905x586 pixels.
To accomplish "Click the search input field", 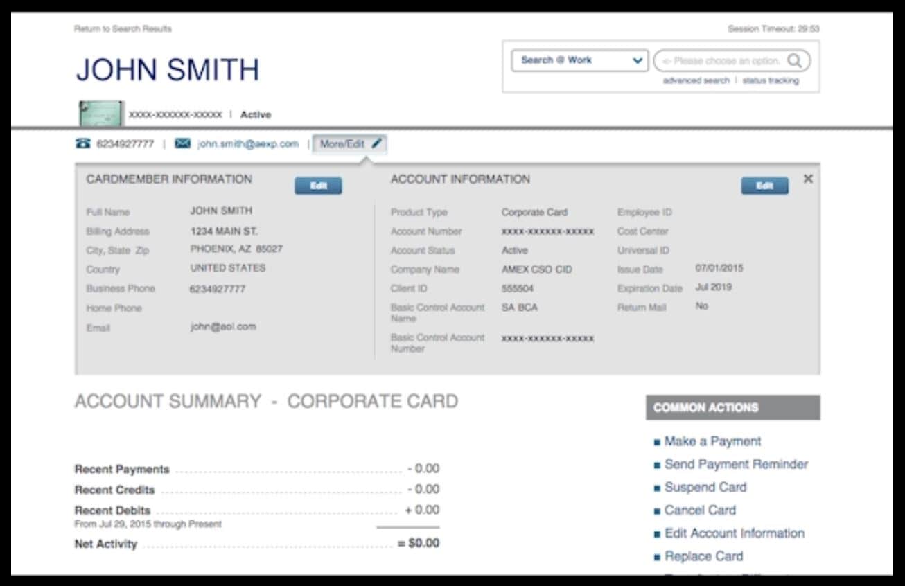I will pyautogui.click(x=719, y=61).
